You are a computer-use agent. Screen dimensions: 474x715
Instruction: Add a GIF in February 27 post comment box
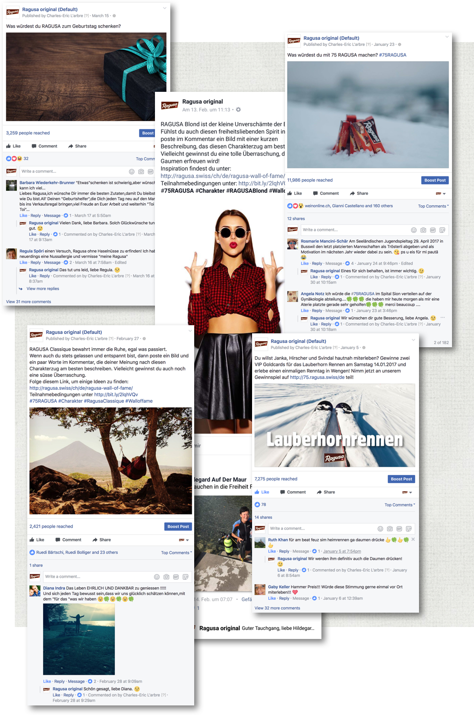click(x=176, y=577)
